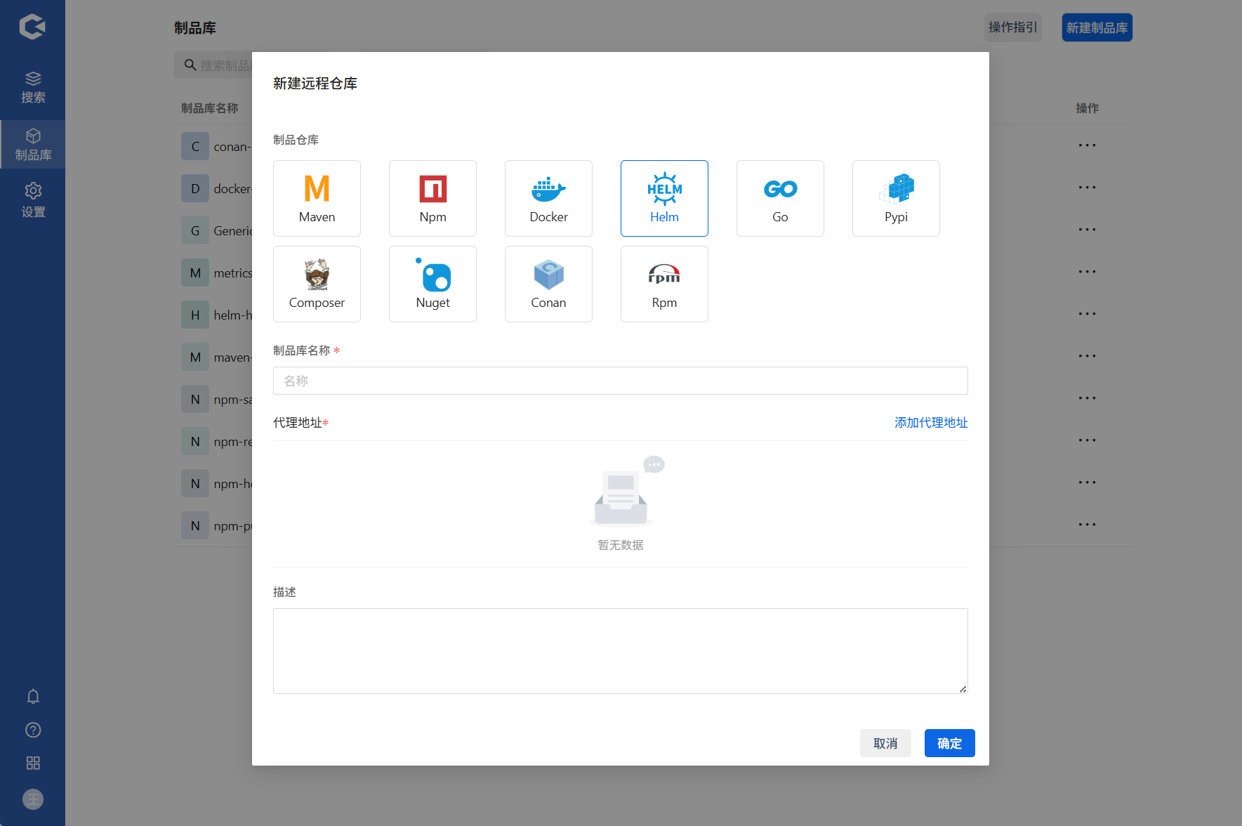Open more actions for the npm-re row
Screen dimensions: 1242x826
(1087, 440)
